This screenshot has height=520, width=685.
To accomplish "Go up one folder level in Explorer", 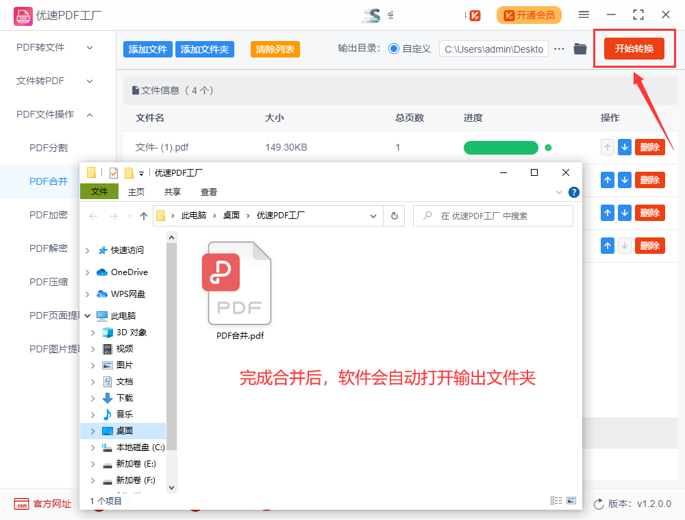I will click(144, 216).
